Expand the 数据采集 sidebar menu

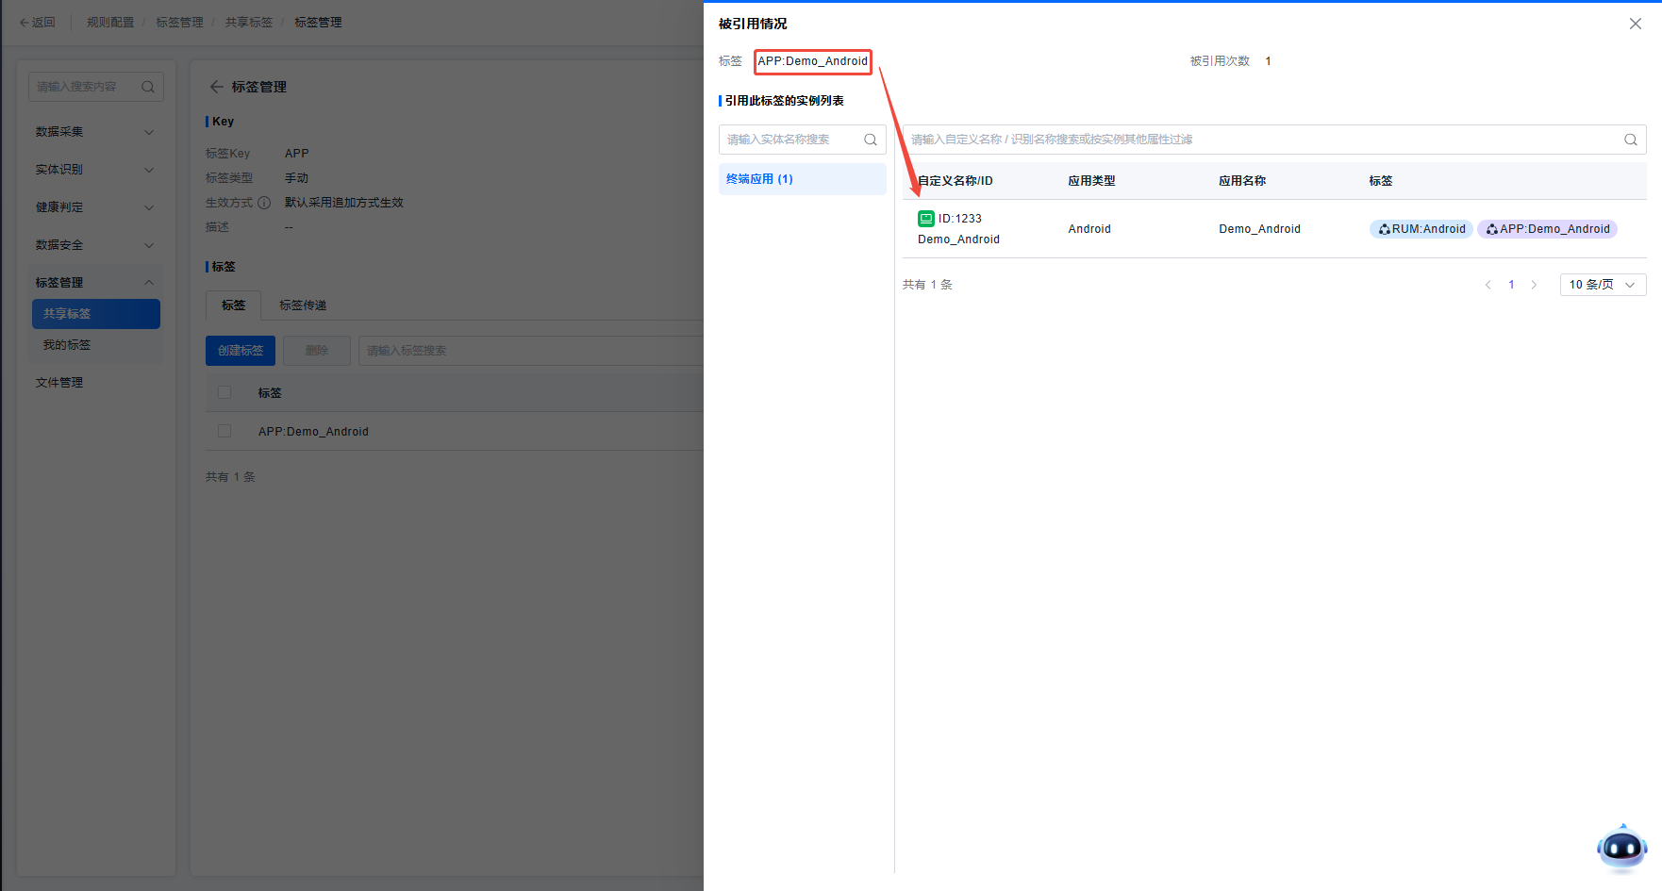click(x=94, y=132)
